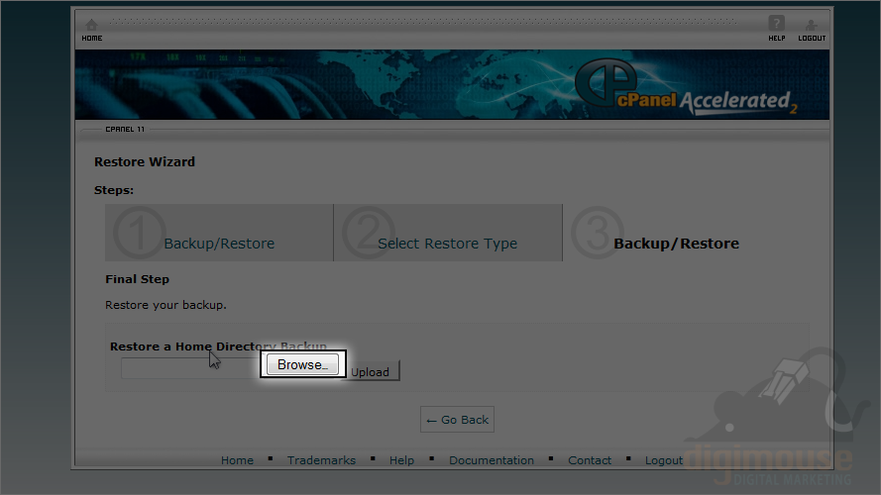Click the backup file path input field
This screenshot has width=881, height=495.
(x=188, y=368)
